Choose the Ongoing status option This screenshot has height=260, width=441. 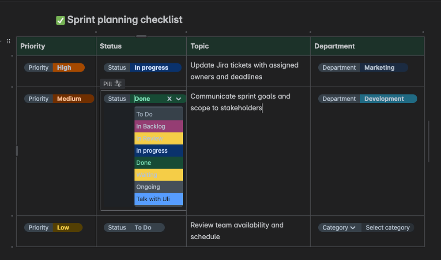[158, 187]
